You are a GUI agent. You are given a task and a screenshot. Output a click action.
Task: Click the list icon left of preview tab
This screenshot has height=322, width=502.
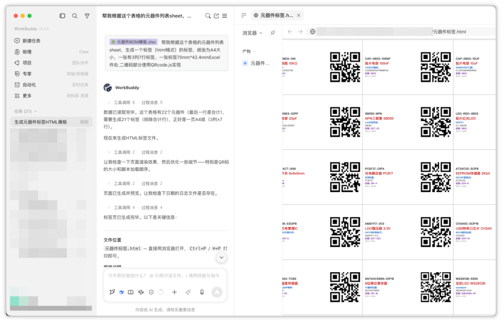[244, 15]
